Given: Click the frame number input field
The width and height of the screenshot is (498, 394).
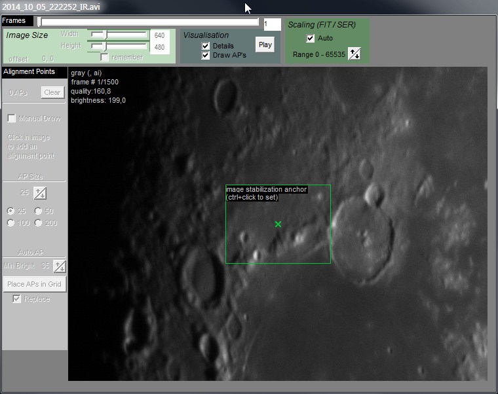Looking at the screenshot, I should click(272, 24).
